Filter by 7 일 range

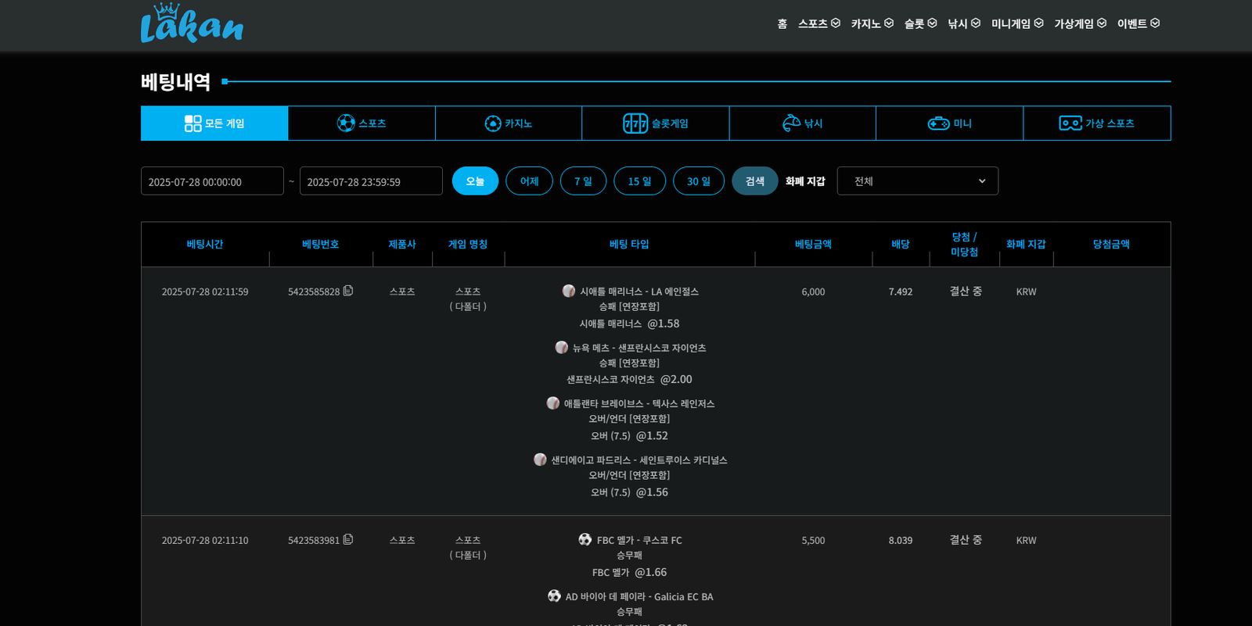point(583,181)
